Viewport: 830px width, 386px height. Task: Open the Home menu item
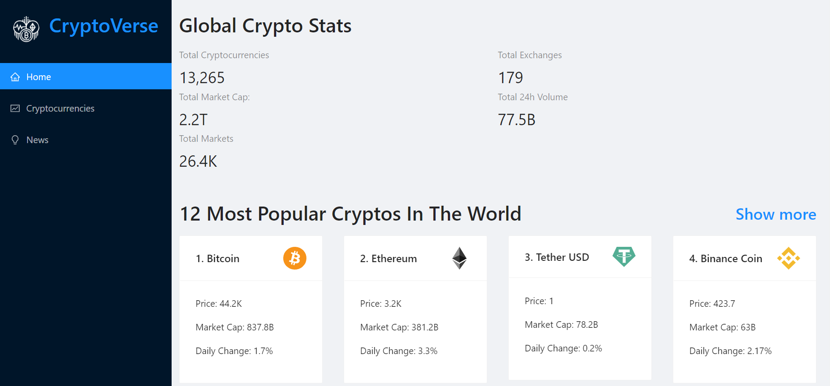39,77
